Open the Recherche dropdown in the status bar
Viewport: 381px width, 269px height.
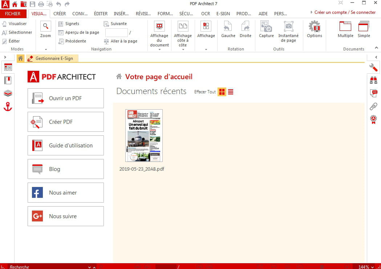(x=89, y=267)
